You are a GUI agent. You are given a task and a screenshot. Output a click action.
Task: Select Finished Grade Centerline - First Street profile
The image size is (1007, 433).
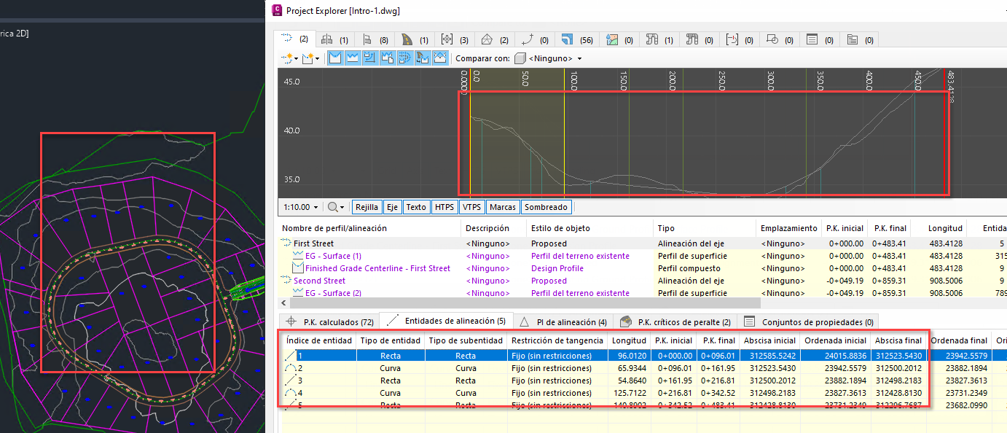click(377, 268)
